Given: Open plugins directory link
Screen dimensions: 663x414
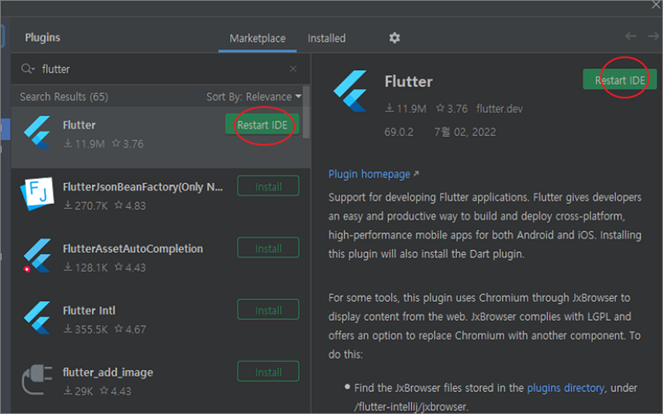Looking at the screenshot, I should [x=565, y=388].
